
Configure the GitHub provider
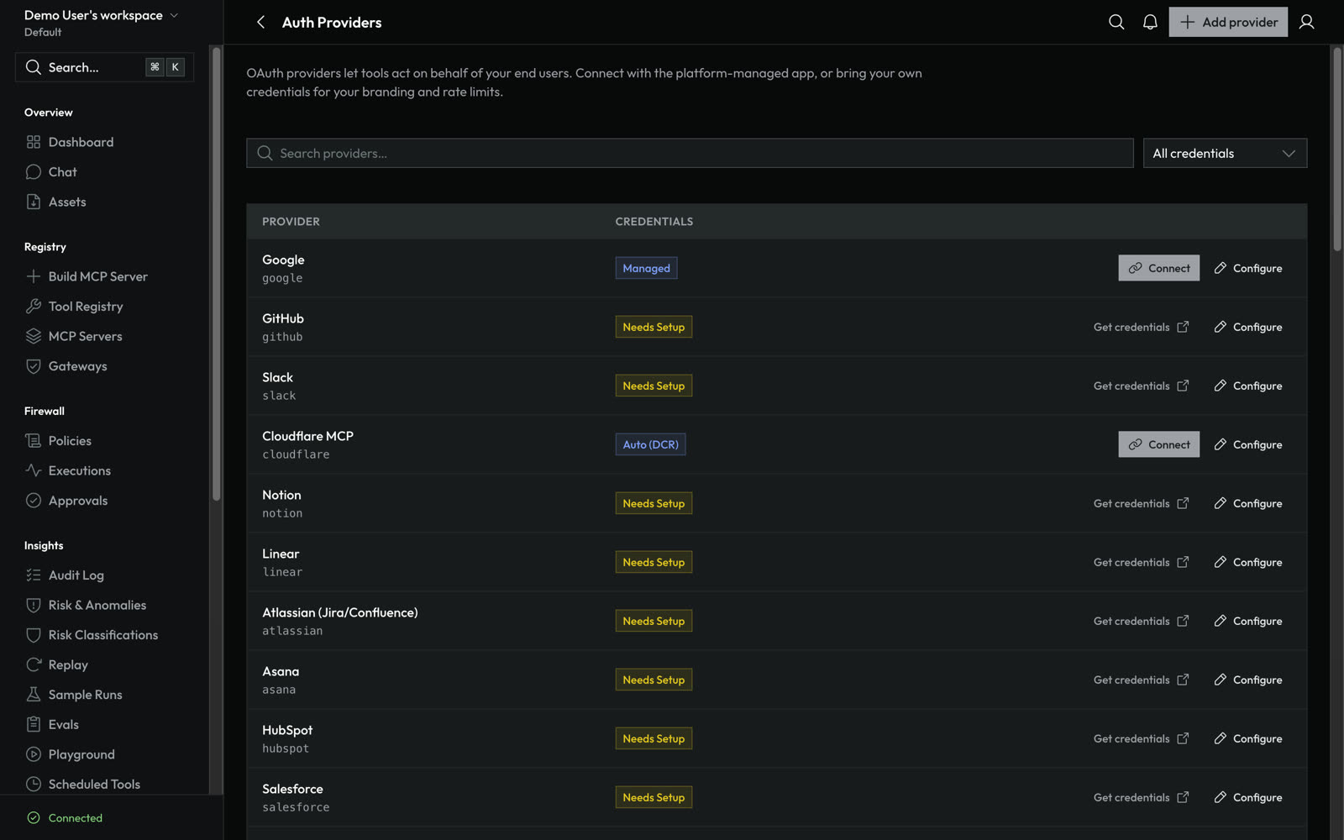[1248, 327]
